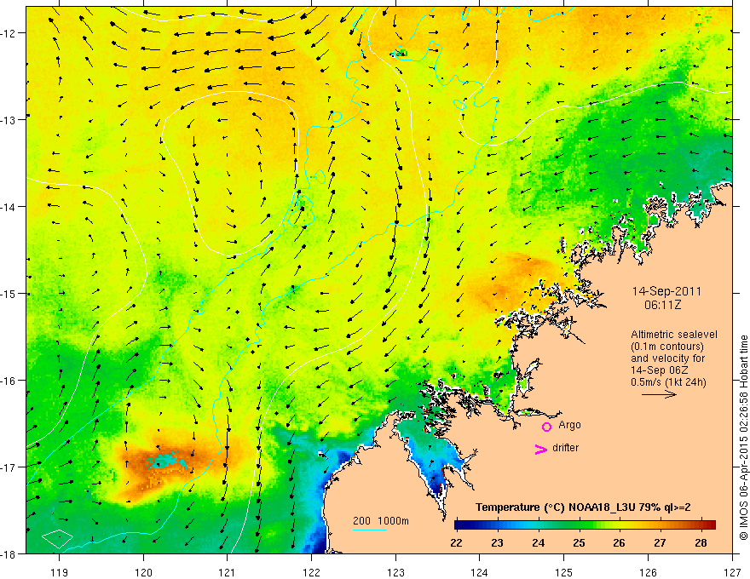Click the color bar tick label 25
Screen dimensions: 750x579
(x=579, y=542)
